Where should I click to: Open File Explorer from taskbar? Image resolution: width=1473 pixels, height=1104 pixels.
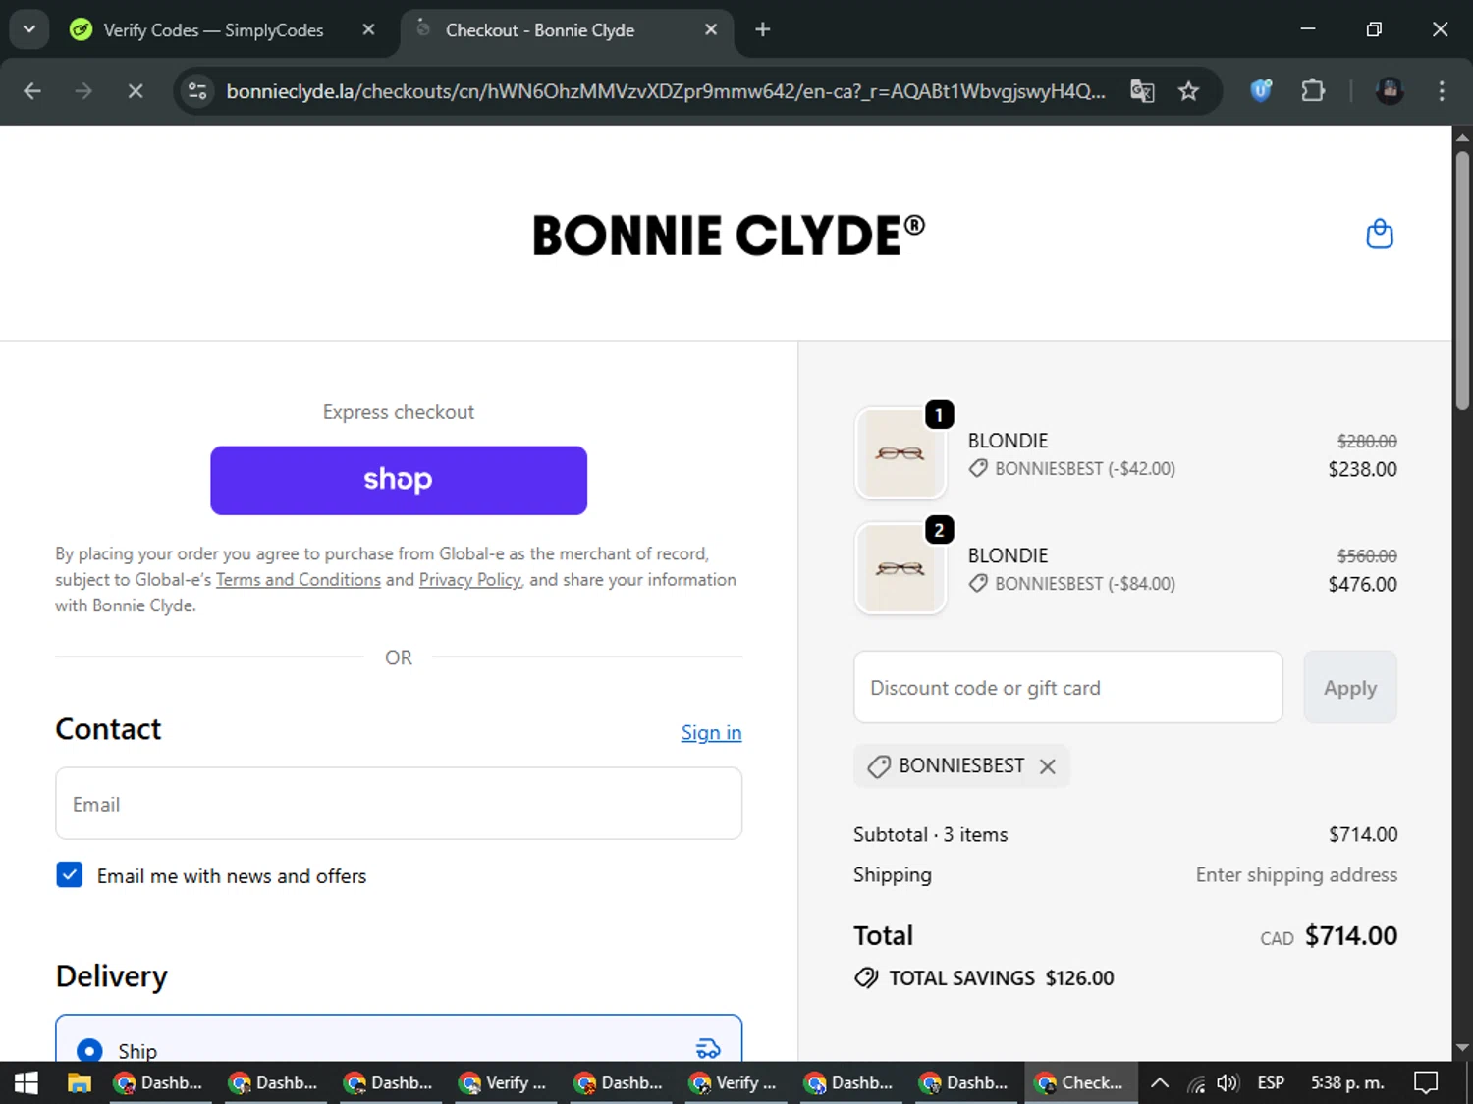click(x=79, y=1082)
